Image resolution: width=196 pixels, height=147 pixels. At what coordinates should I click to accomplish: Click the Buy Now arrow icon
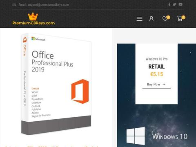pyautogui.click(x=164, y=85)
